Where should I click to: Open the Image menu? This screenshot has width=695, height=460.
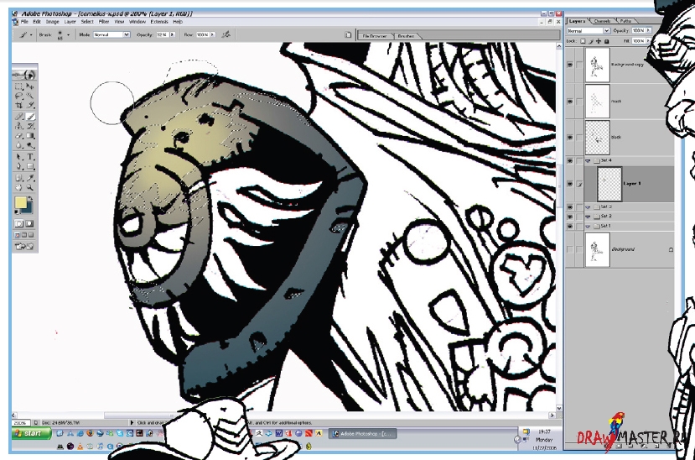coord(52,21)
